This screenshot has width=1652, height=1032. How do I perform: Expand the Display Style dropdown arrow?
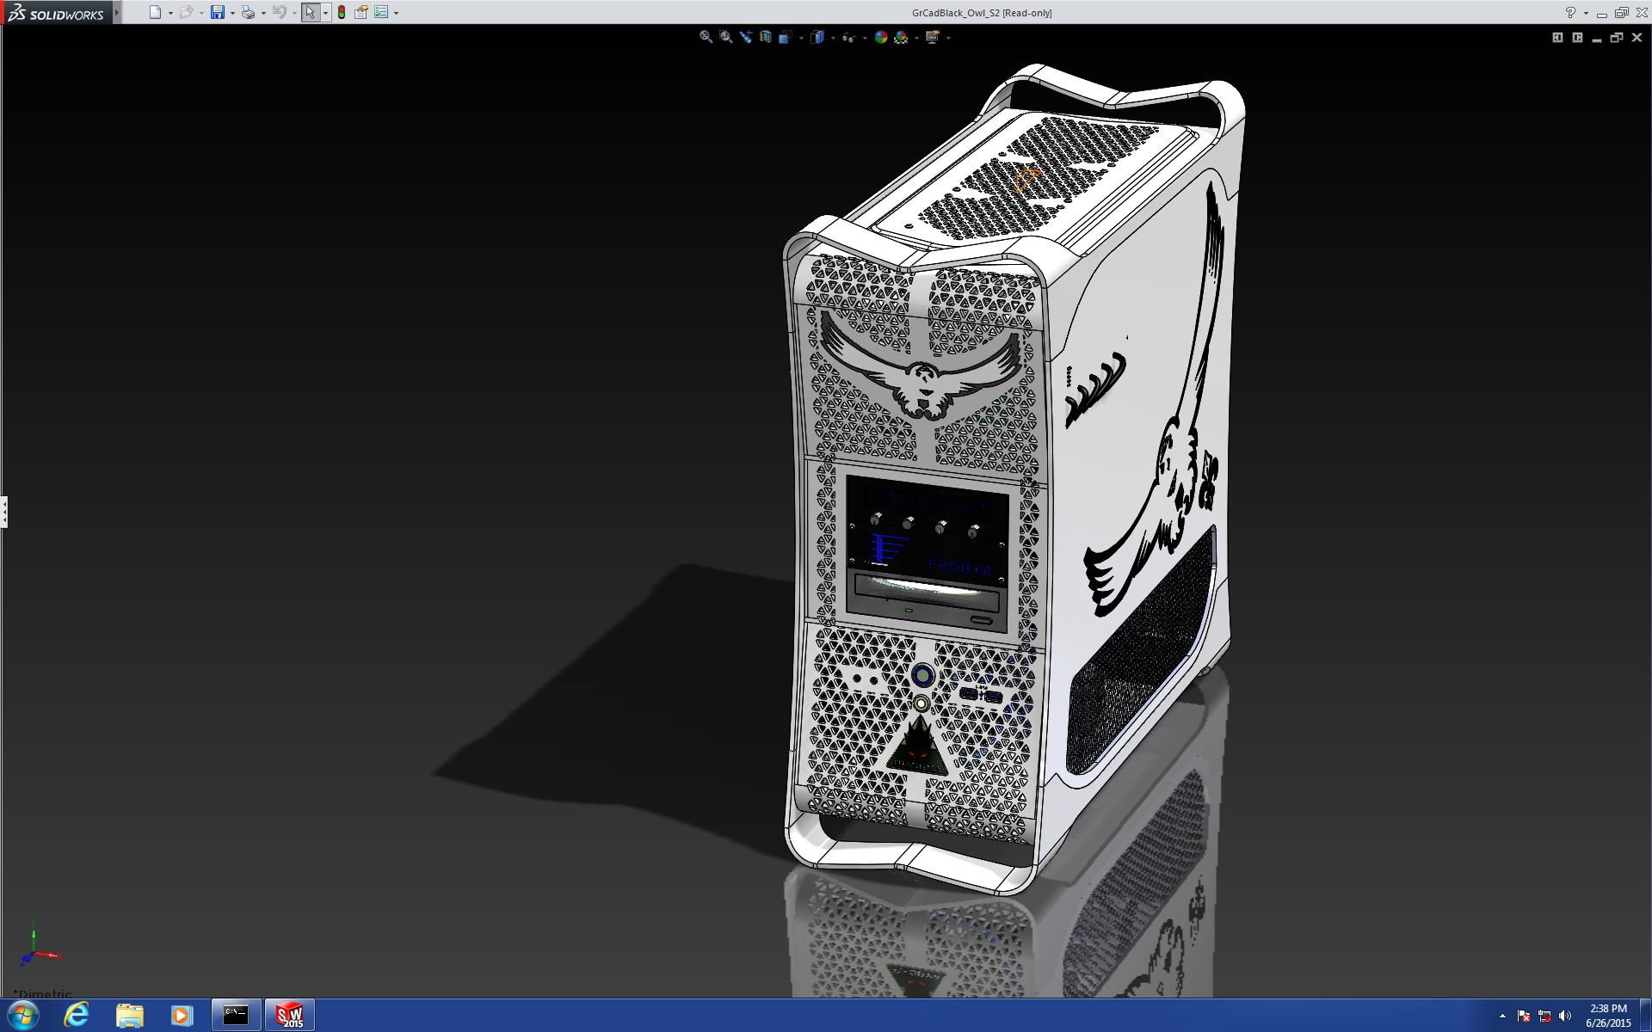[833, 38]
